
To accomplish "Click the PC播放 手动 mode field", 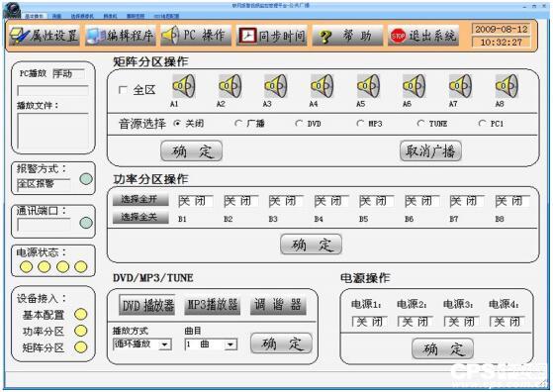I will point(68,73).
